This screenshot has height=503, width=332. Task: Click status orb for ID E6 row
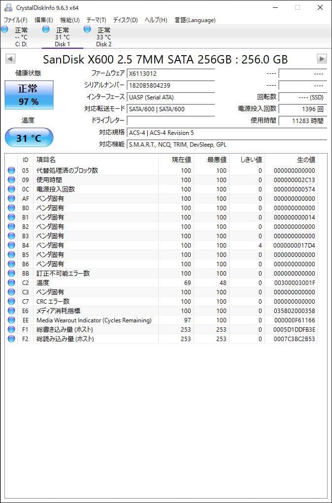(11, 311)
